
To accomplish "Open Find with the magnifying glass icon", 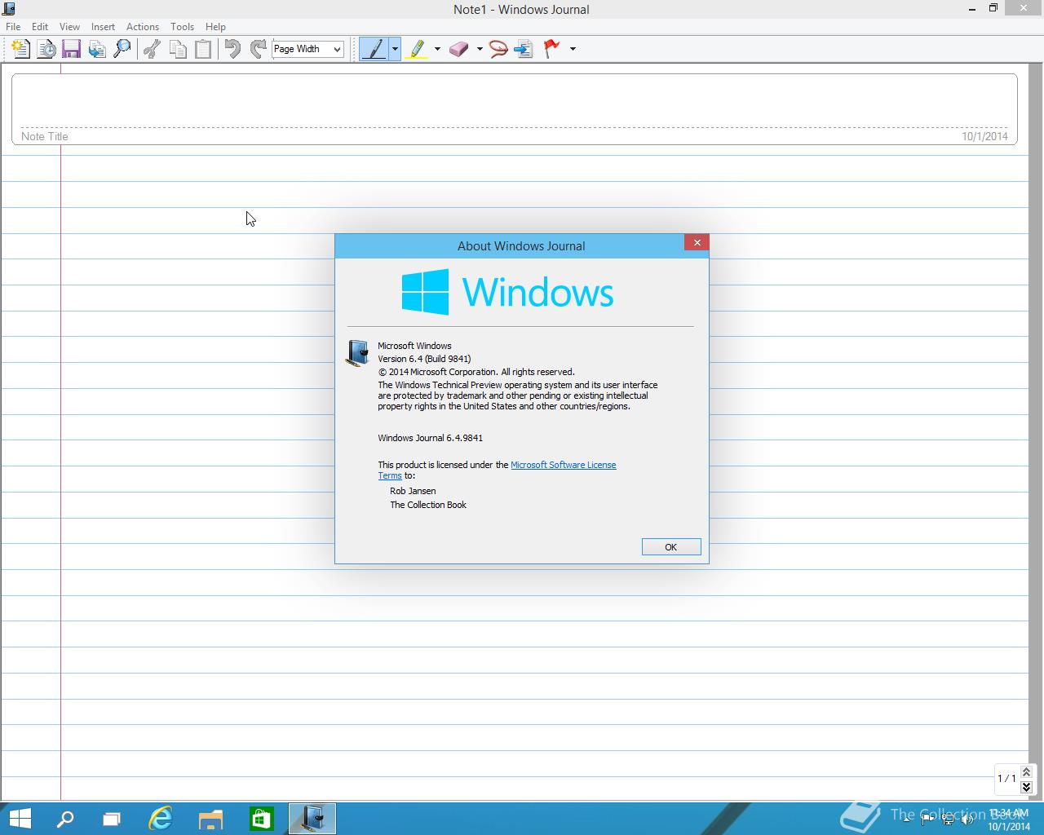I will click(x=122, y=49).
